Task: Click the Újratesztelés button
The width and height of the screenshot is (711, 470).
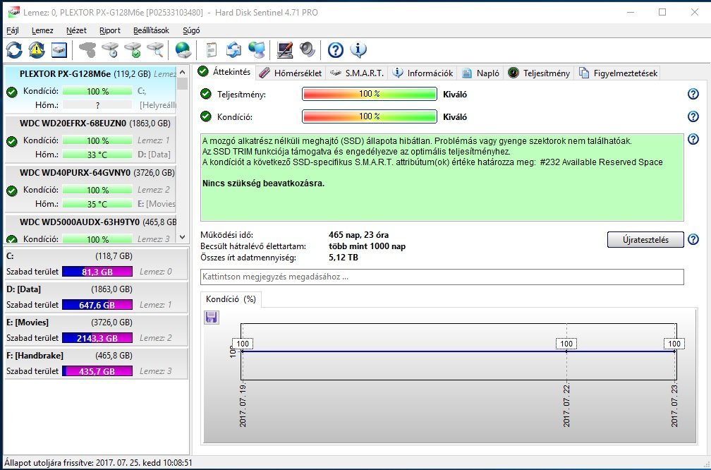Action: click(x=645, y=239)
